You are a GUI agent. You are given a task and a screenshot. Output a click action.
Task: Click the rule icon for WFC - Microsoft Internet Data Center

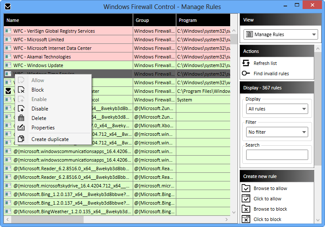pos(8,48)
